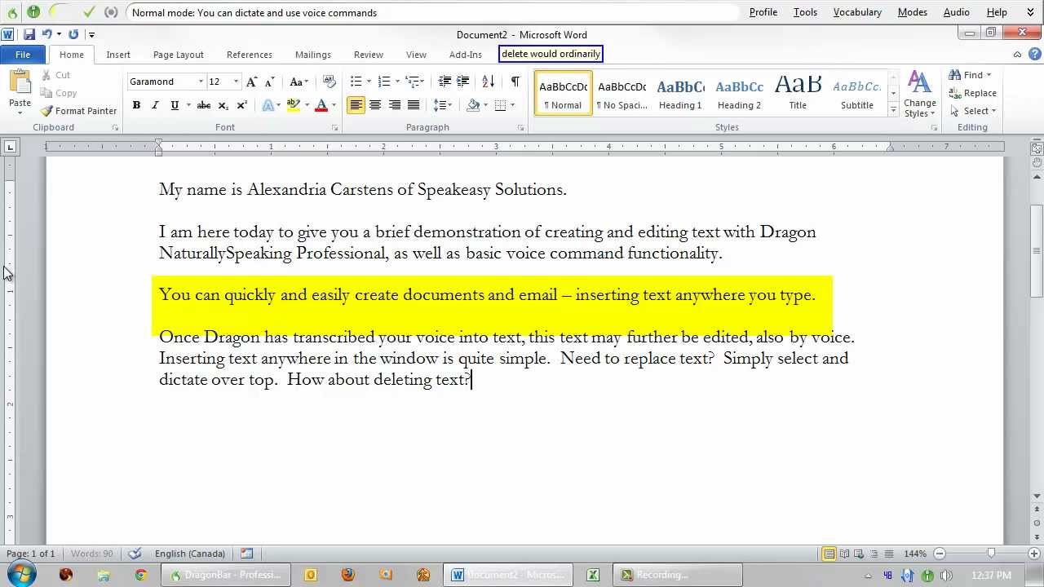Click the Replace button

pyautogui.click(x=973, y=93)
